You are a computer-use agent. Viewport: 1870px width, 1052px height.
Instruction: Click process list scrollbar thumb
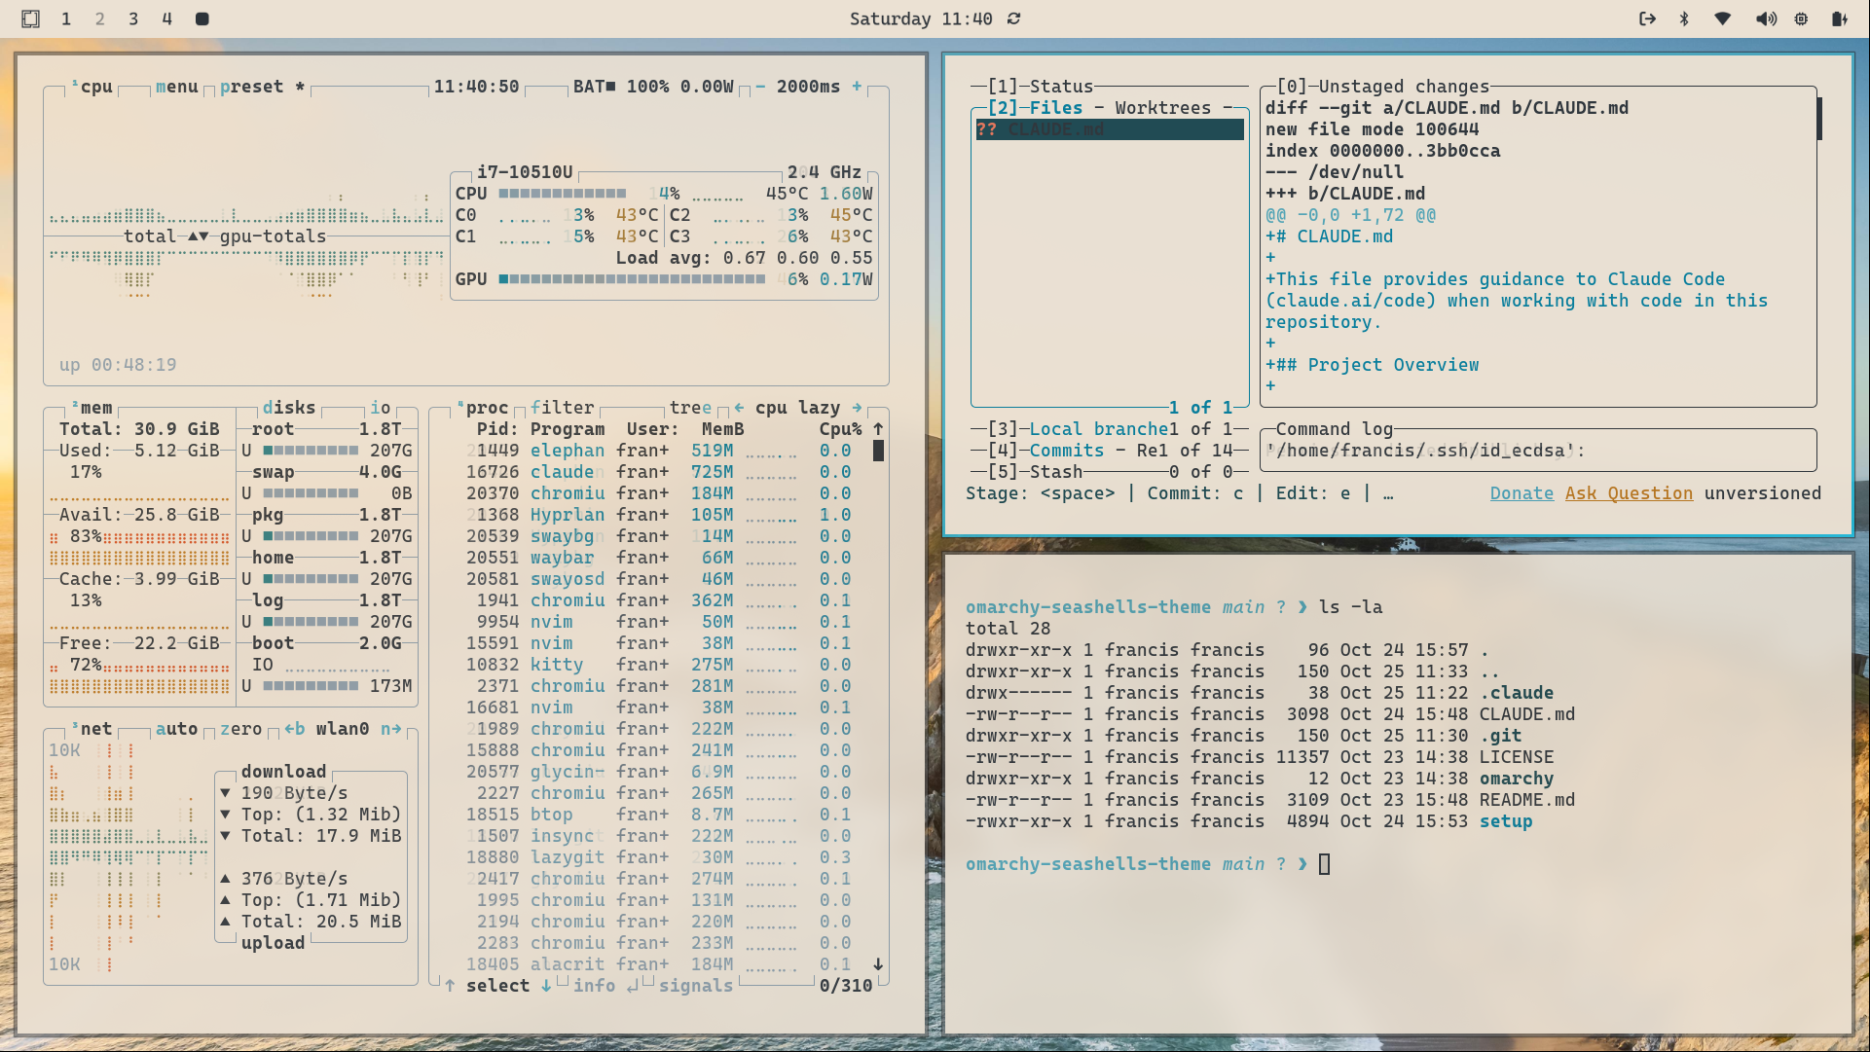pyautogui.click(x=878, y=451)
